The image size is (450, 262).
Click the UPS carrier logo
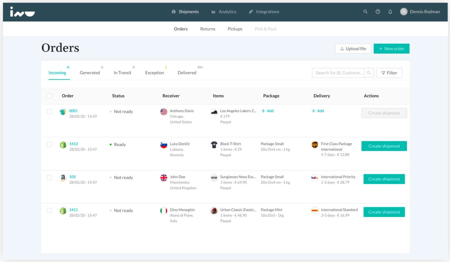(315, 145)
